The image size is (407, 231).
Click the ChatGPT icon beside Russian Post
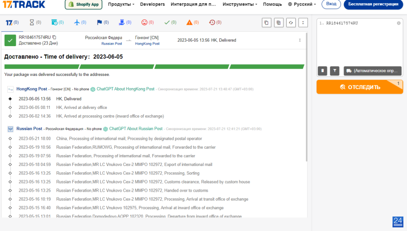click(105, 129)
